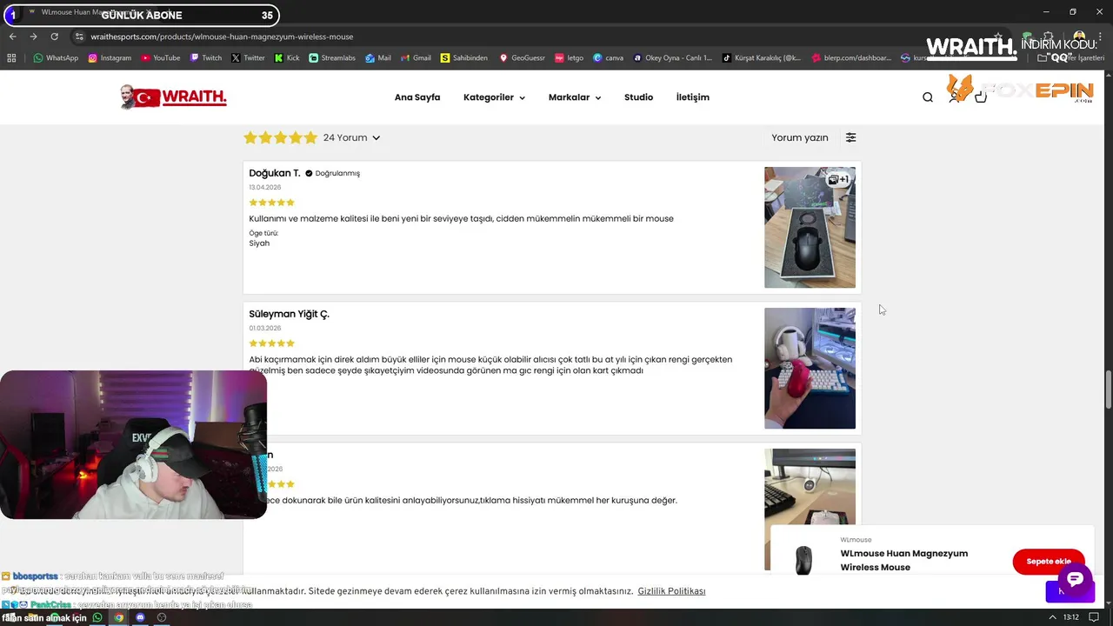Open the İletişim menu item
This screenshot has width=1113, height=626.
point(693,97)
